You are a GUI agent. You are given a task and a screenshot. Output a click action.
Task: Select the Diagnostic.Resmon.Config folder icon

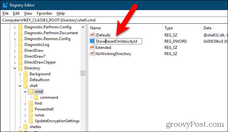20,39
